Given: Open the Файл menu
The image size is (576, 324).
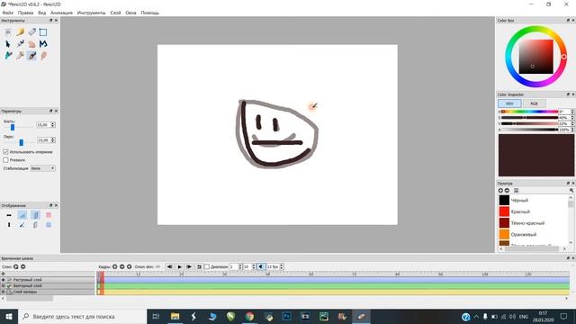Looking at the screenshot, I should pos(8,13).
